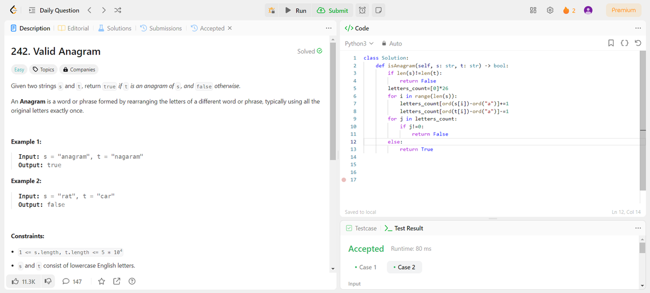Switch to the Test Result tab

404,228
